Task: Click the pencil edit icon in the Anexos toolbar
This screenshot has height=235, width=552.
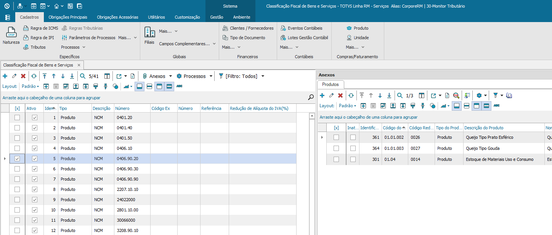Action: (x=331, y=95)
